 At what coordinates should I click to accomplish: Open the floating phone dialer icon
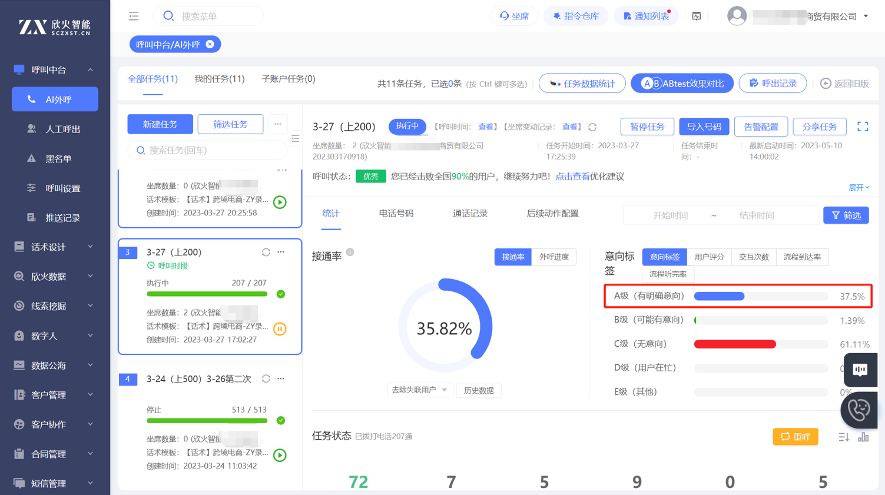859,410
